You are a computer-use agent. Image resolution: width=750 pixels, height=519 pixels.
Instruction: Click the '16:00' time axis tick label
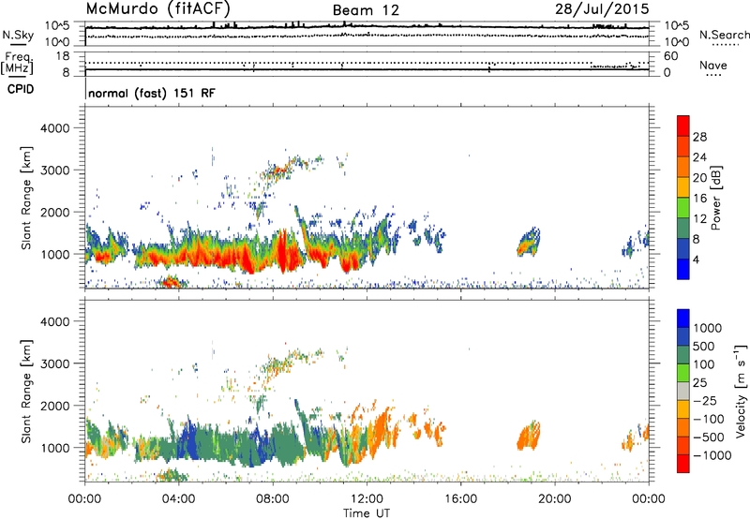pos(461,499)
